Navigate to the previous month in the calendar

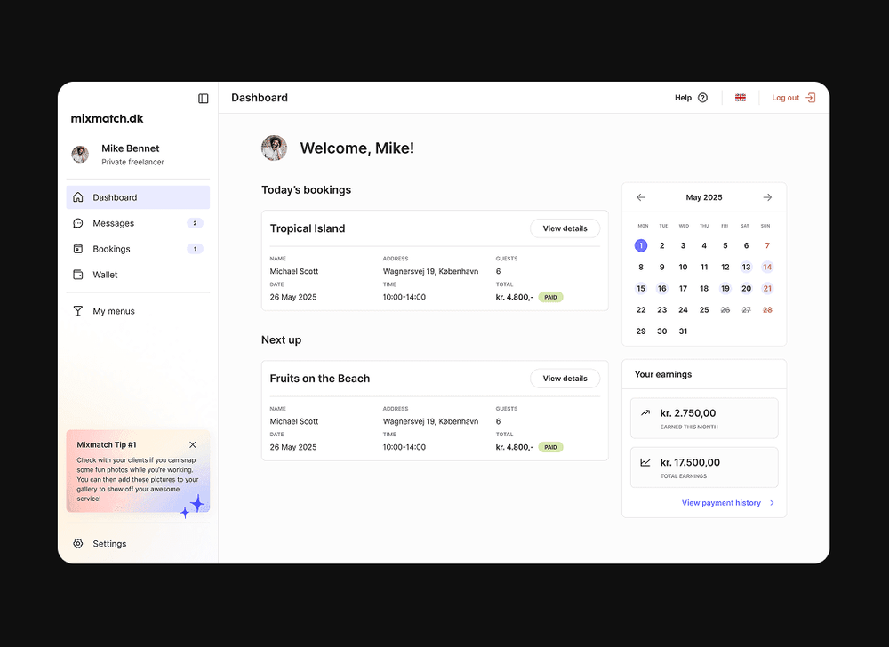(641, 196)
